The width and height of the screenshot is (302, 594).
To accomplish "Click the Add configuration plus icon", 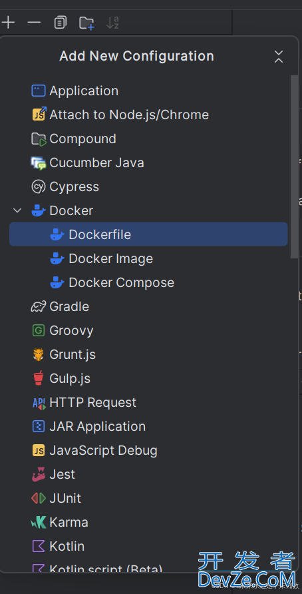I will pyautogui.click(x=8, y=23).
